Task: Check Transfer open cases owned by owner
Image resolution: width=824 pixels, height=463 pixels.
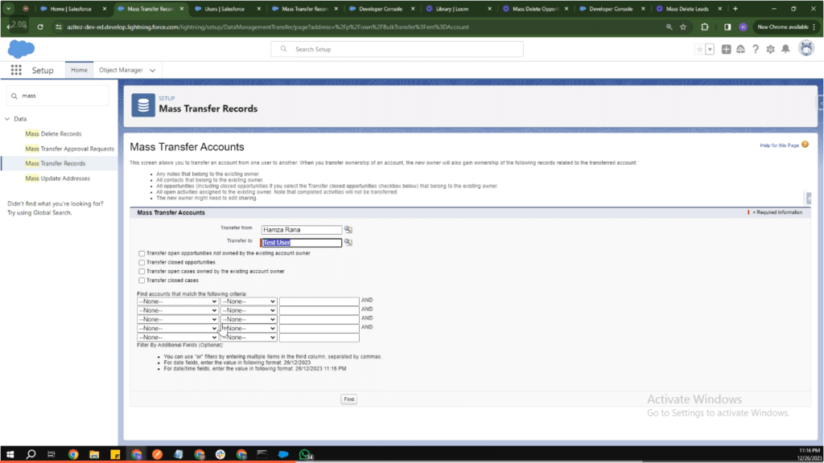Action: [x=142, y=272]
